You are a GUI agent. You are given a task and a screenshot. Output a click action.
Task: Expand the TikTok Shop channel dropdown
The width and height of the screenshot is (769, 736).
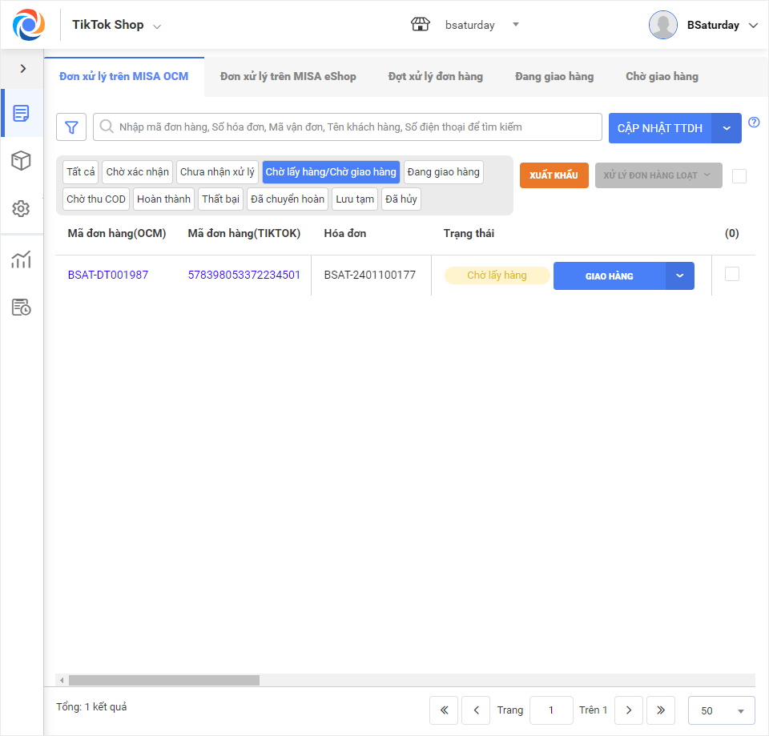tap(157, 26)
